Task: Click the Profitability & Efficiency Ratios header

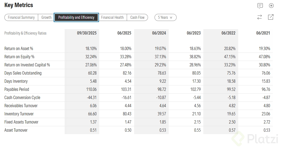Action: [x=25, y=33]
